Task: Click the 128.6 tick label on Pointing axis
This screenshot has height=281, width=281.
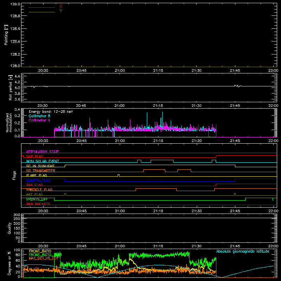Action: coord(15,29)
